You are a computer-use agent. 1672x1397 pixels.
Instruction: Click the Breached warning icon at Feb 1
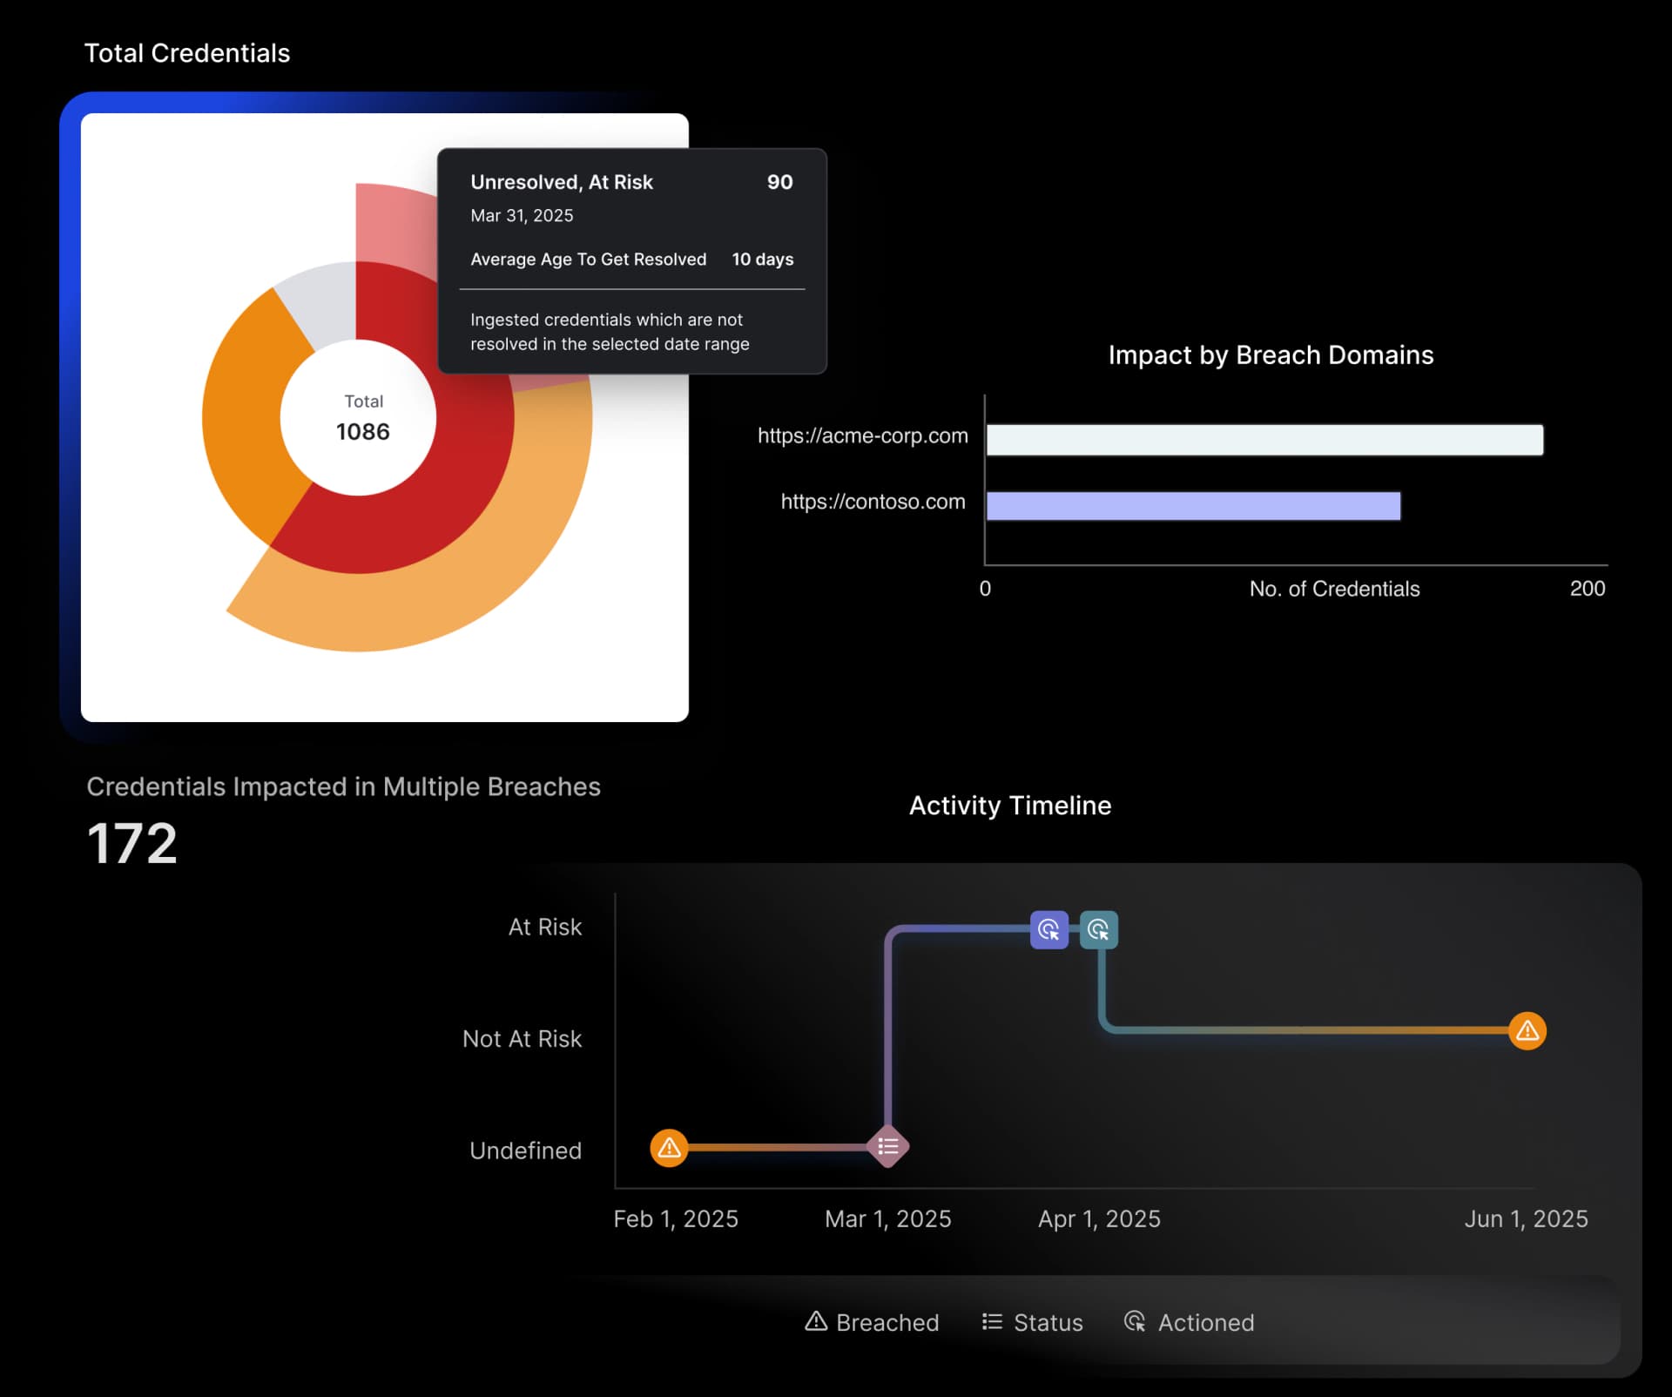coord(669,1148)
